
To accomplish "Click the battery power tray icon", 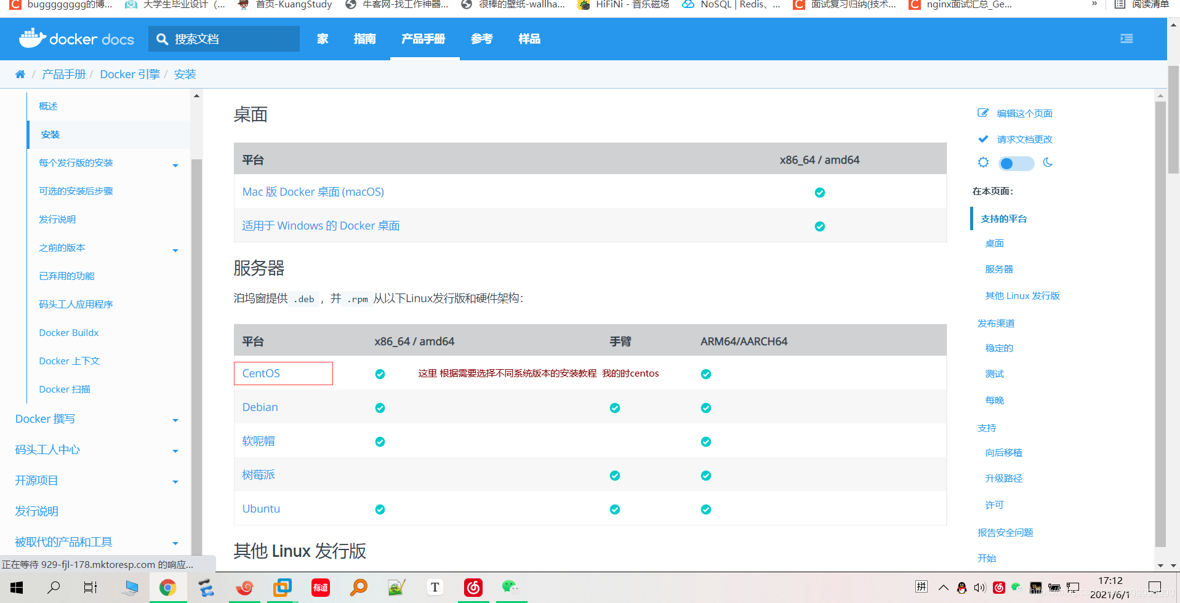I will coord(1054,588).
